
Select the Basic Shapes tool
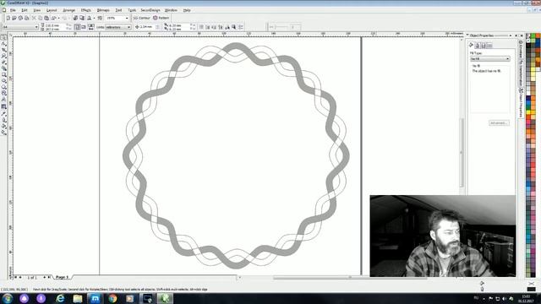3,94
